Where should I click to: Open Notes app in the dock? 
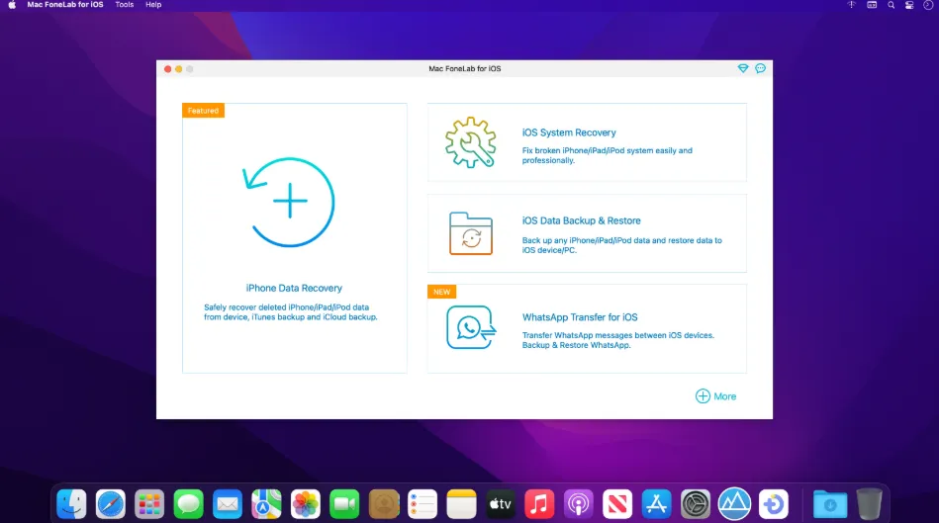pos(461,504)
